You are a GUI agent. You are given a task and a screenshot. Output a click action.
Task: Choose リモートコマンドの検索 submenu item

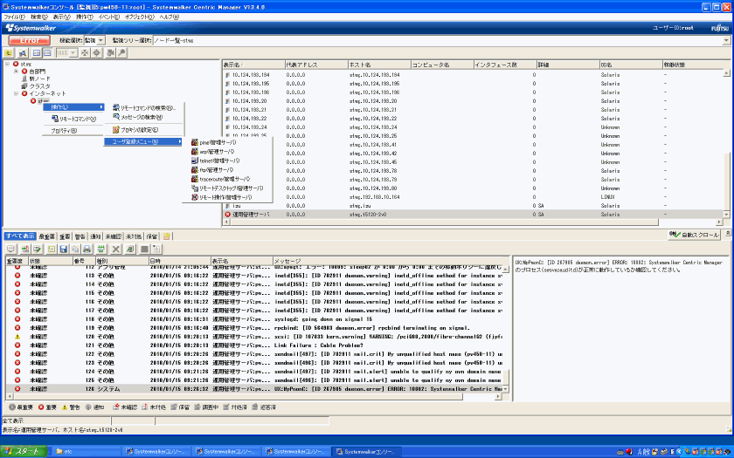143,108
